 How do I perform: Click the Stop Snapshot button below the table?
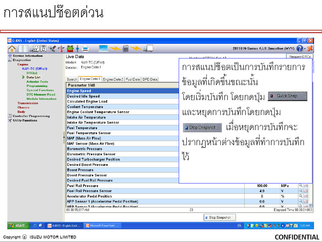pyautogui.click(x=220, y=217)
